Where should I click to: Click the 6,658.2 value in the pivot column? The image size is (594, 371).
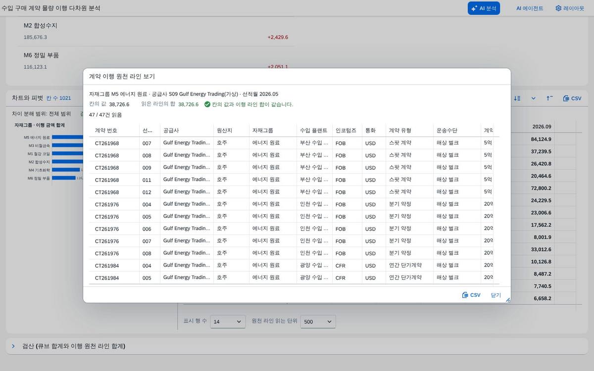click(x=543, y=299)
